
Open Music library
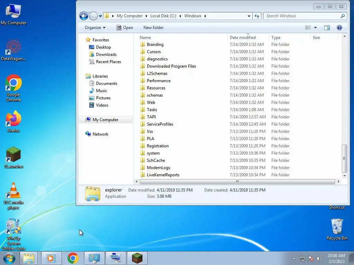(x=102, y=91)
